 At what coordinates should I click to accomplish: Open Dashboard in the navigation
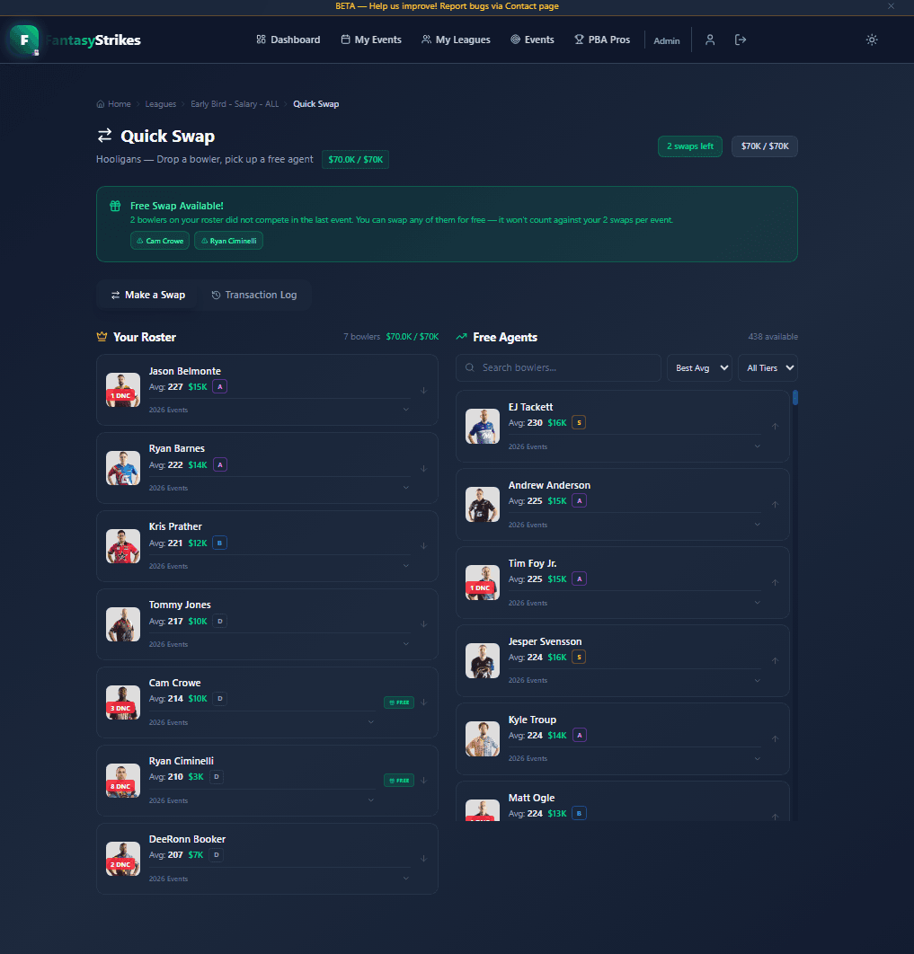point(288,40)
